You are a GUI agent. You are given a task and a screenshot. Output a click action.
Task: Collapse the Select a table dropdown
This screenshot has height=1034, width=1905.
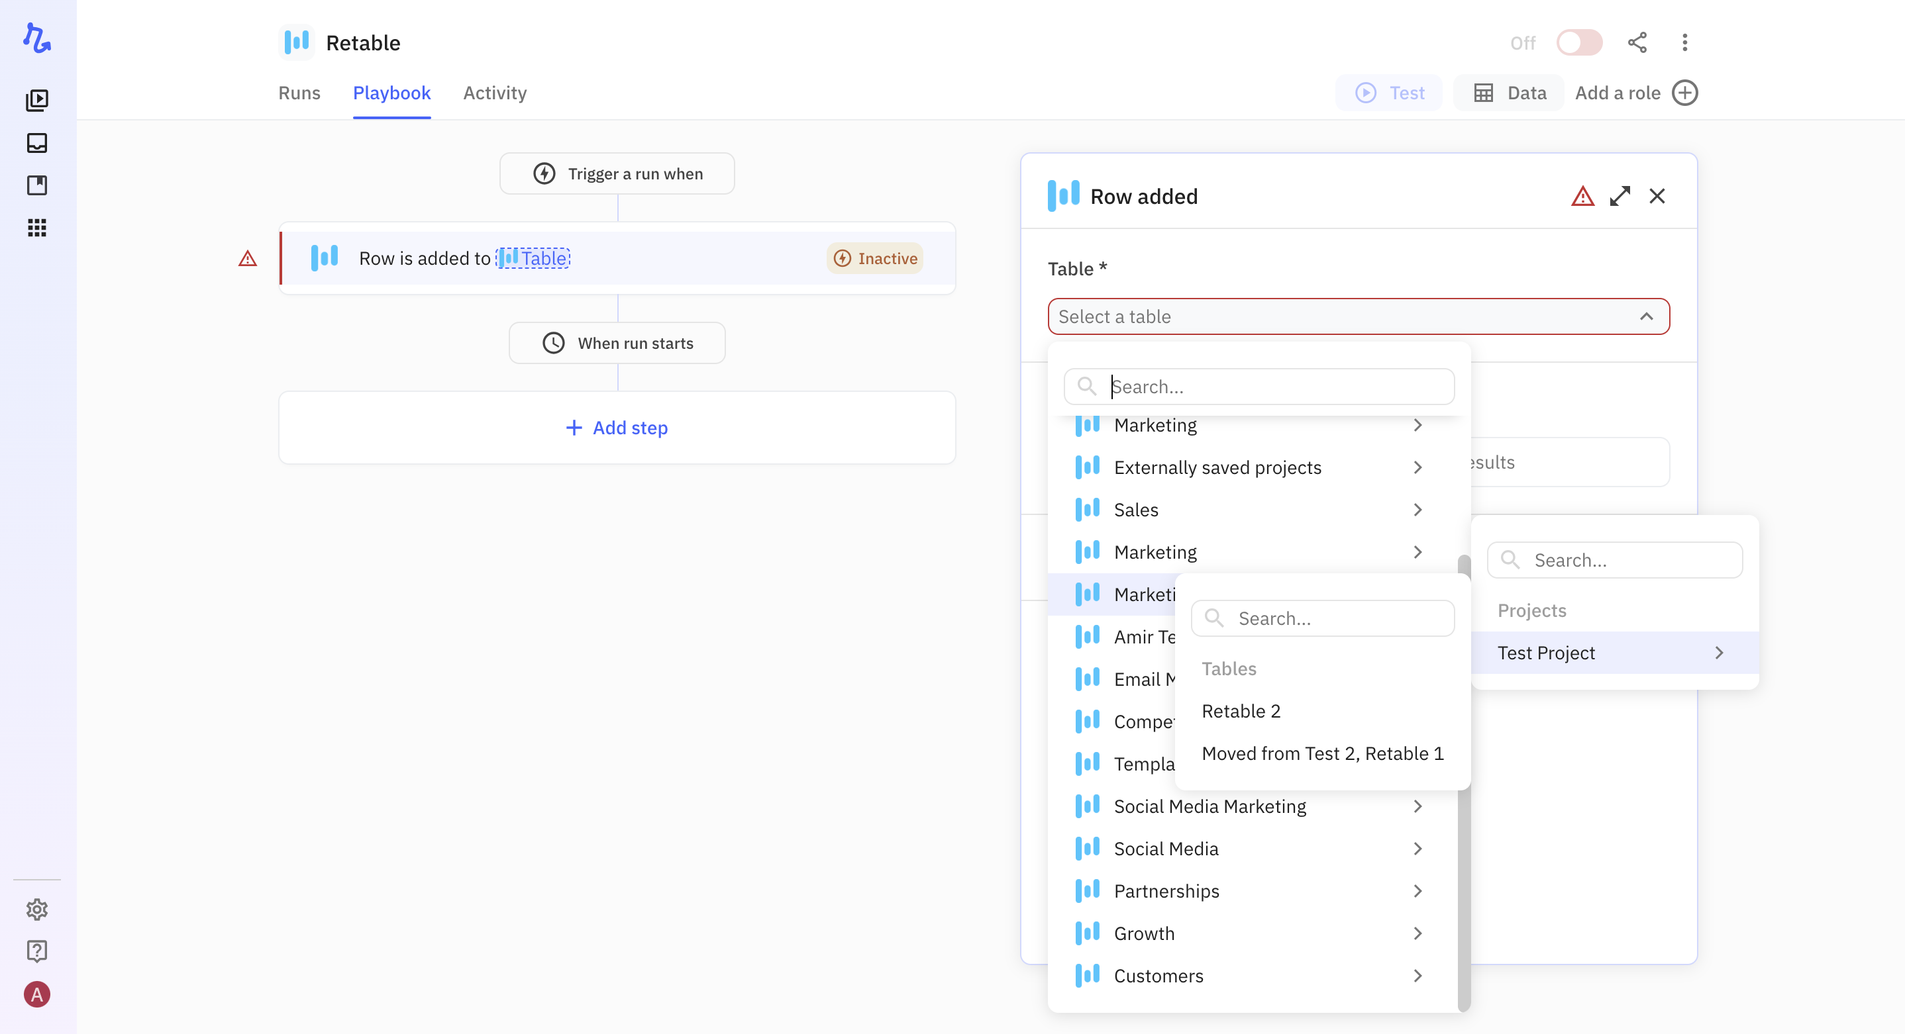click(1646, 316)
